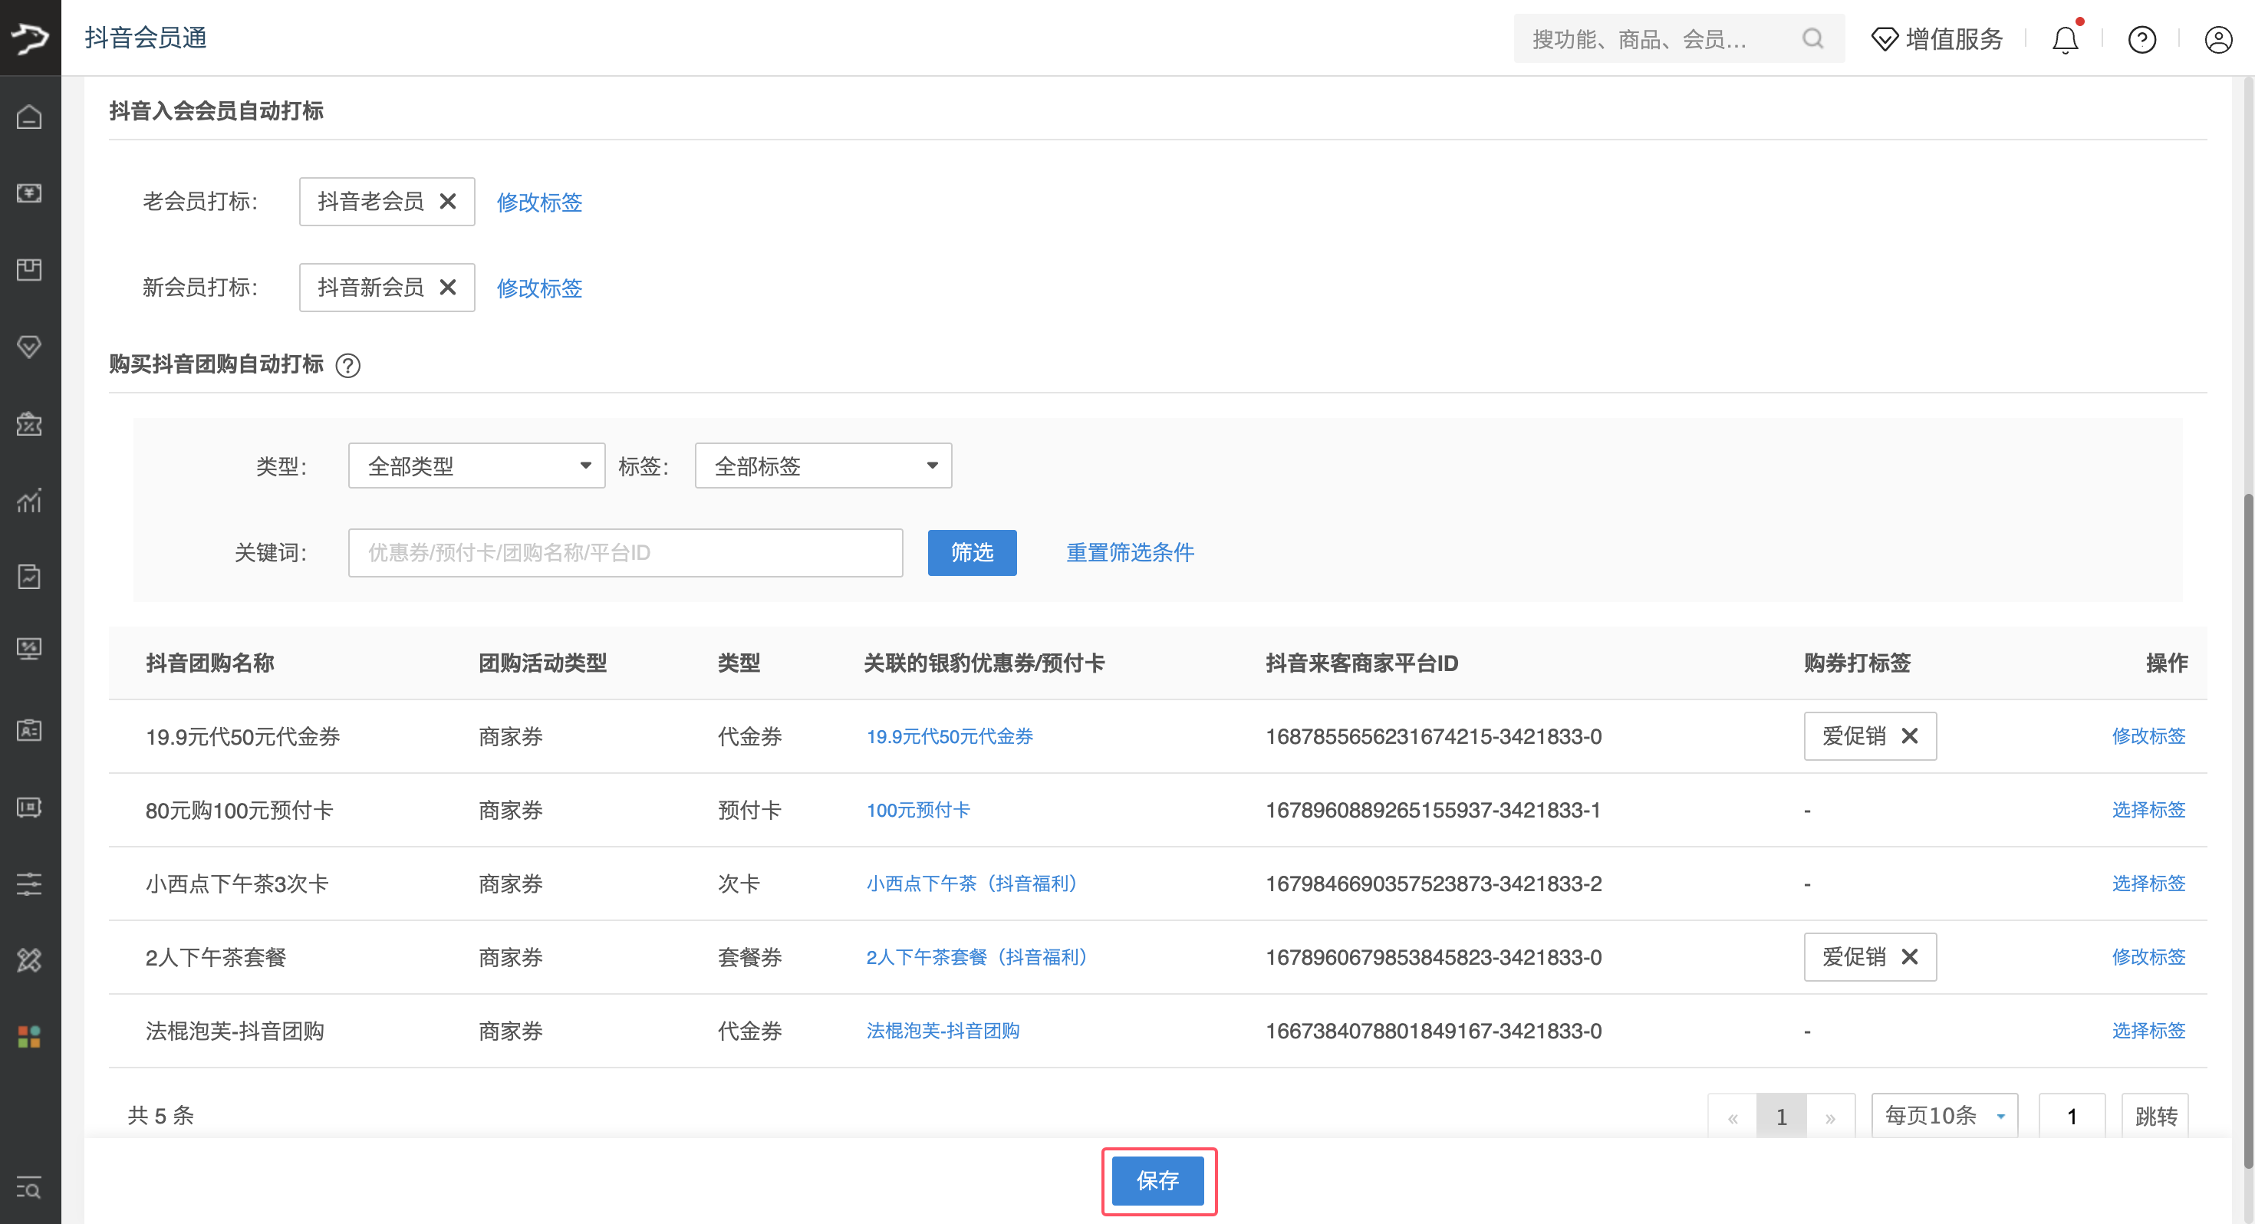Click the 共 5 条 total count text
Screen dimensions: 2255x1224
[161, 1115]
